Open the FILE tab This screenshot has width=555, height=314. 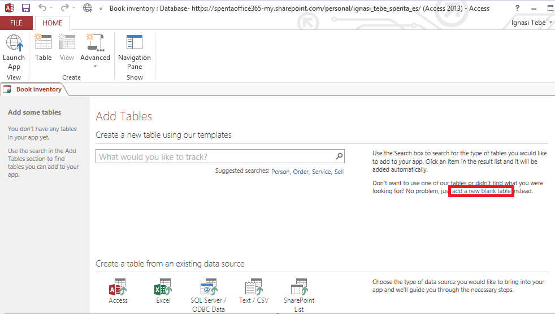16,23
